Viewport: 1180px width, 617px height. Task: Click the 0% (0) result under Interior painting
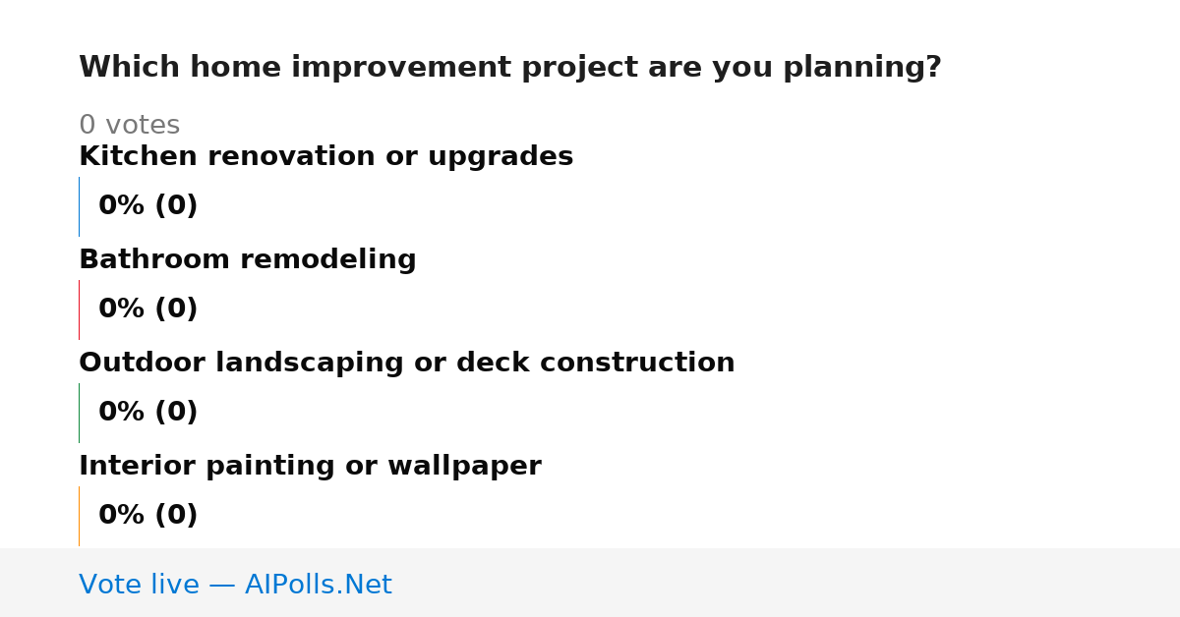pos(148,516)
